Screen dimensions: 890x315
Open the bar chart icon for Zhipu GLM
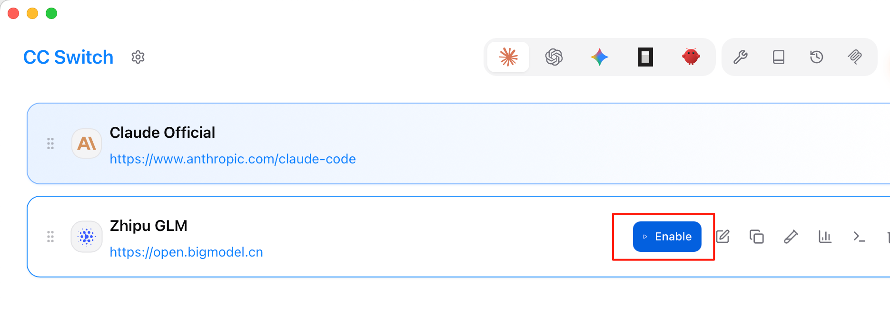pos(825,237)
